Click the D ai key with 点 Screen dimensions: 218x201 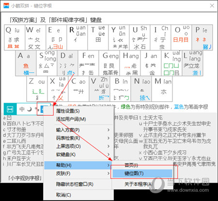(x=67, y=63)
